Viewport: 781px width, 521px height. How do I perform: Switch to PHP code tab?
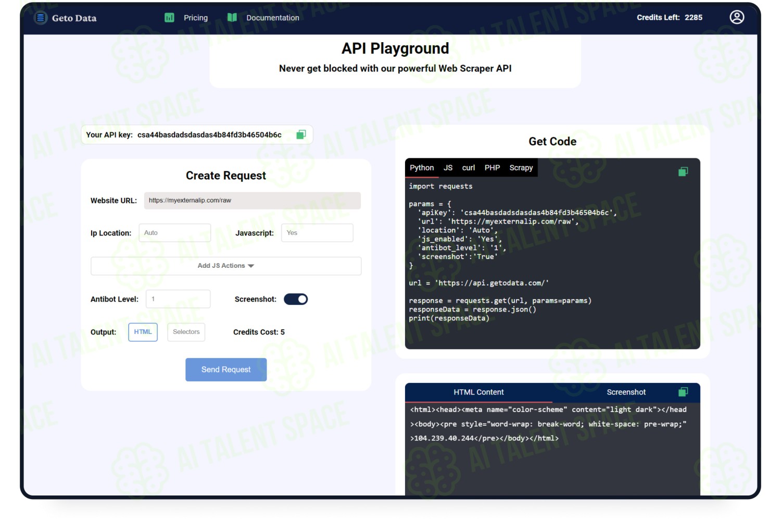pyautogui.click(x=492, y=168)
